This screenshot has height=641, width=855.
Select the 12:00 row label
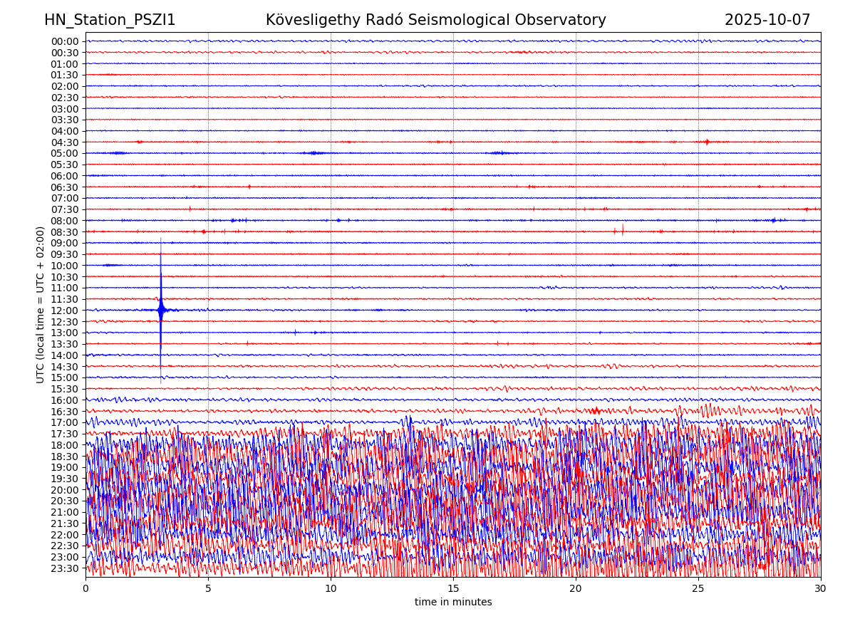65,311
